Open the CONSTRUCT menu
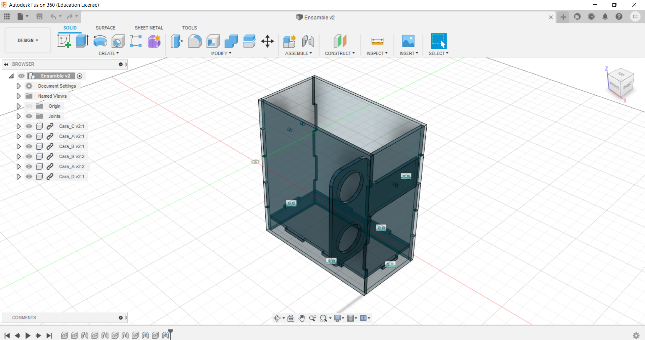The width and height of the screenshot is (645, 340). (340, 53)
